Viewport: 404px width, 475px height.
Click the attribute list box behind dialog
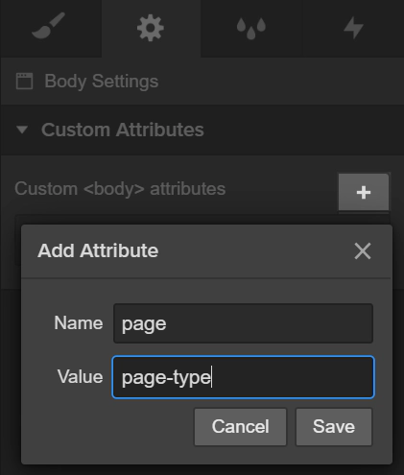202,220
